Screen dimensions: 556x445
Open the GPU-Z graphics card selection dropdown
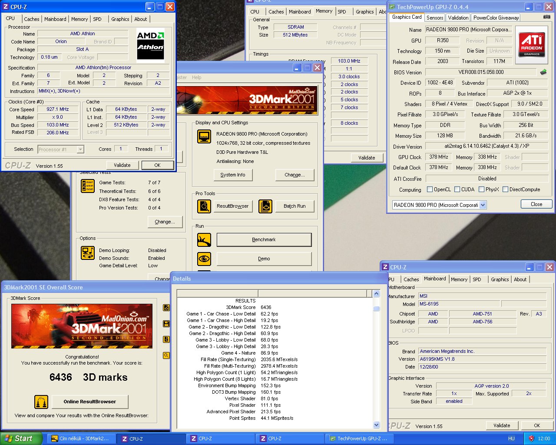pos(483,205)
